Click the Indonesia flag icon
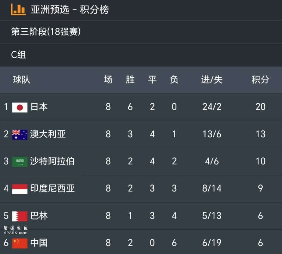This screenshot has height=254, width=282. click(x=20, y=189)
